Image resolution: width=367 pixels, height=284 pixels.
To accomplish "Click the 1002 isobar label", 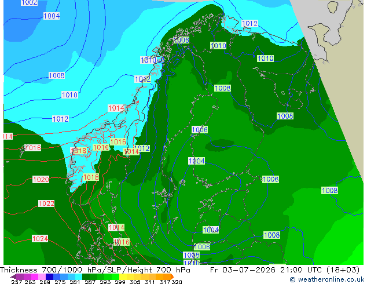I will [x=29, y=2].
